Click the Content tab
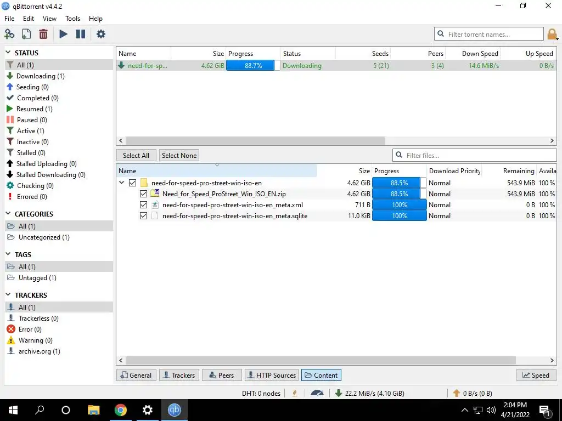562x421 pixels. tap(321, 375)
